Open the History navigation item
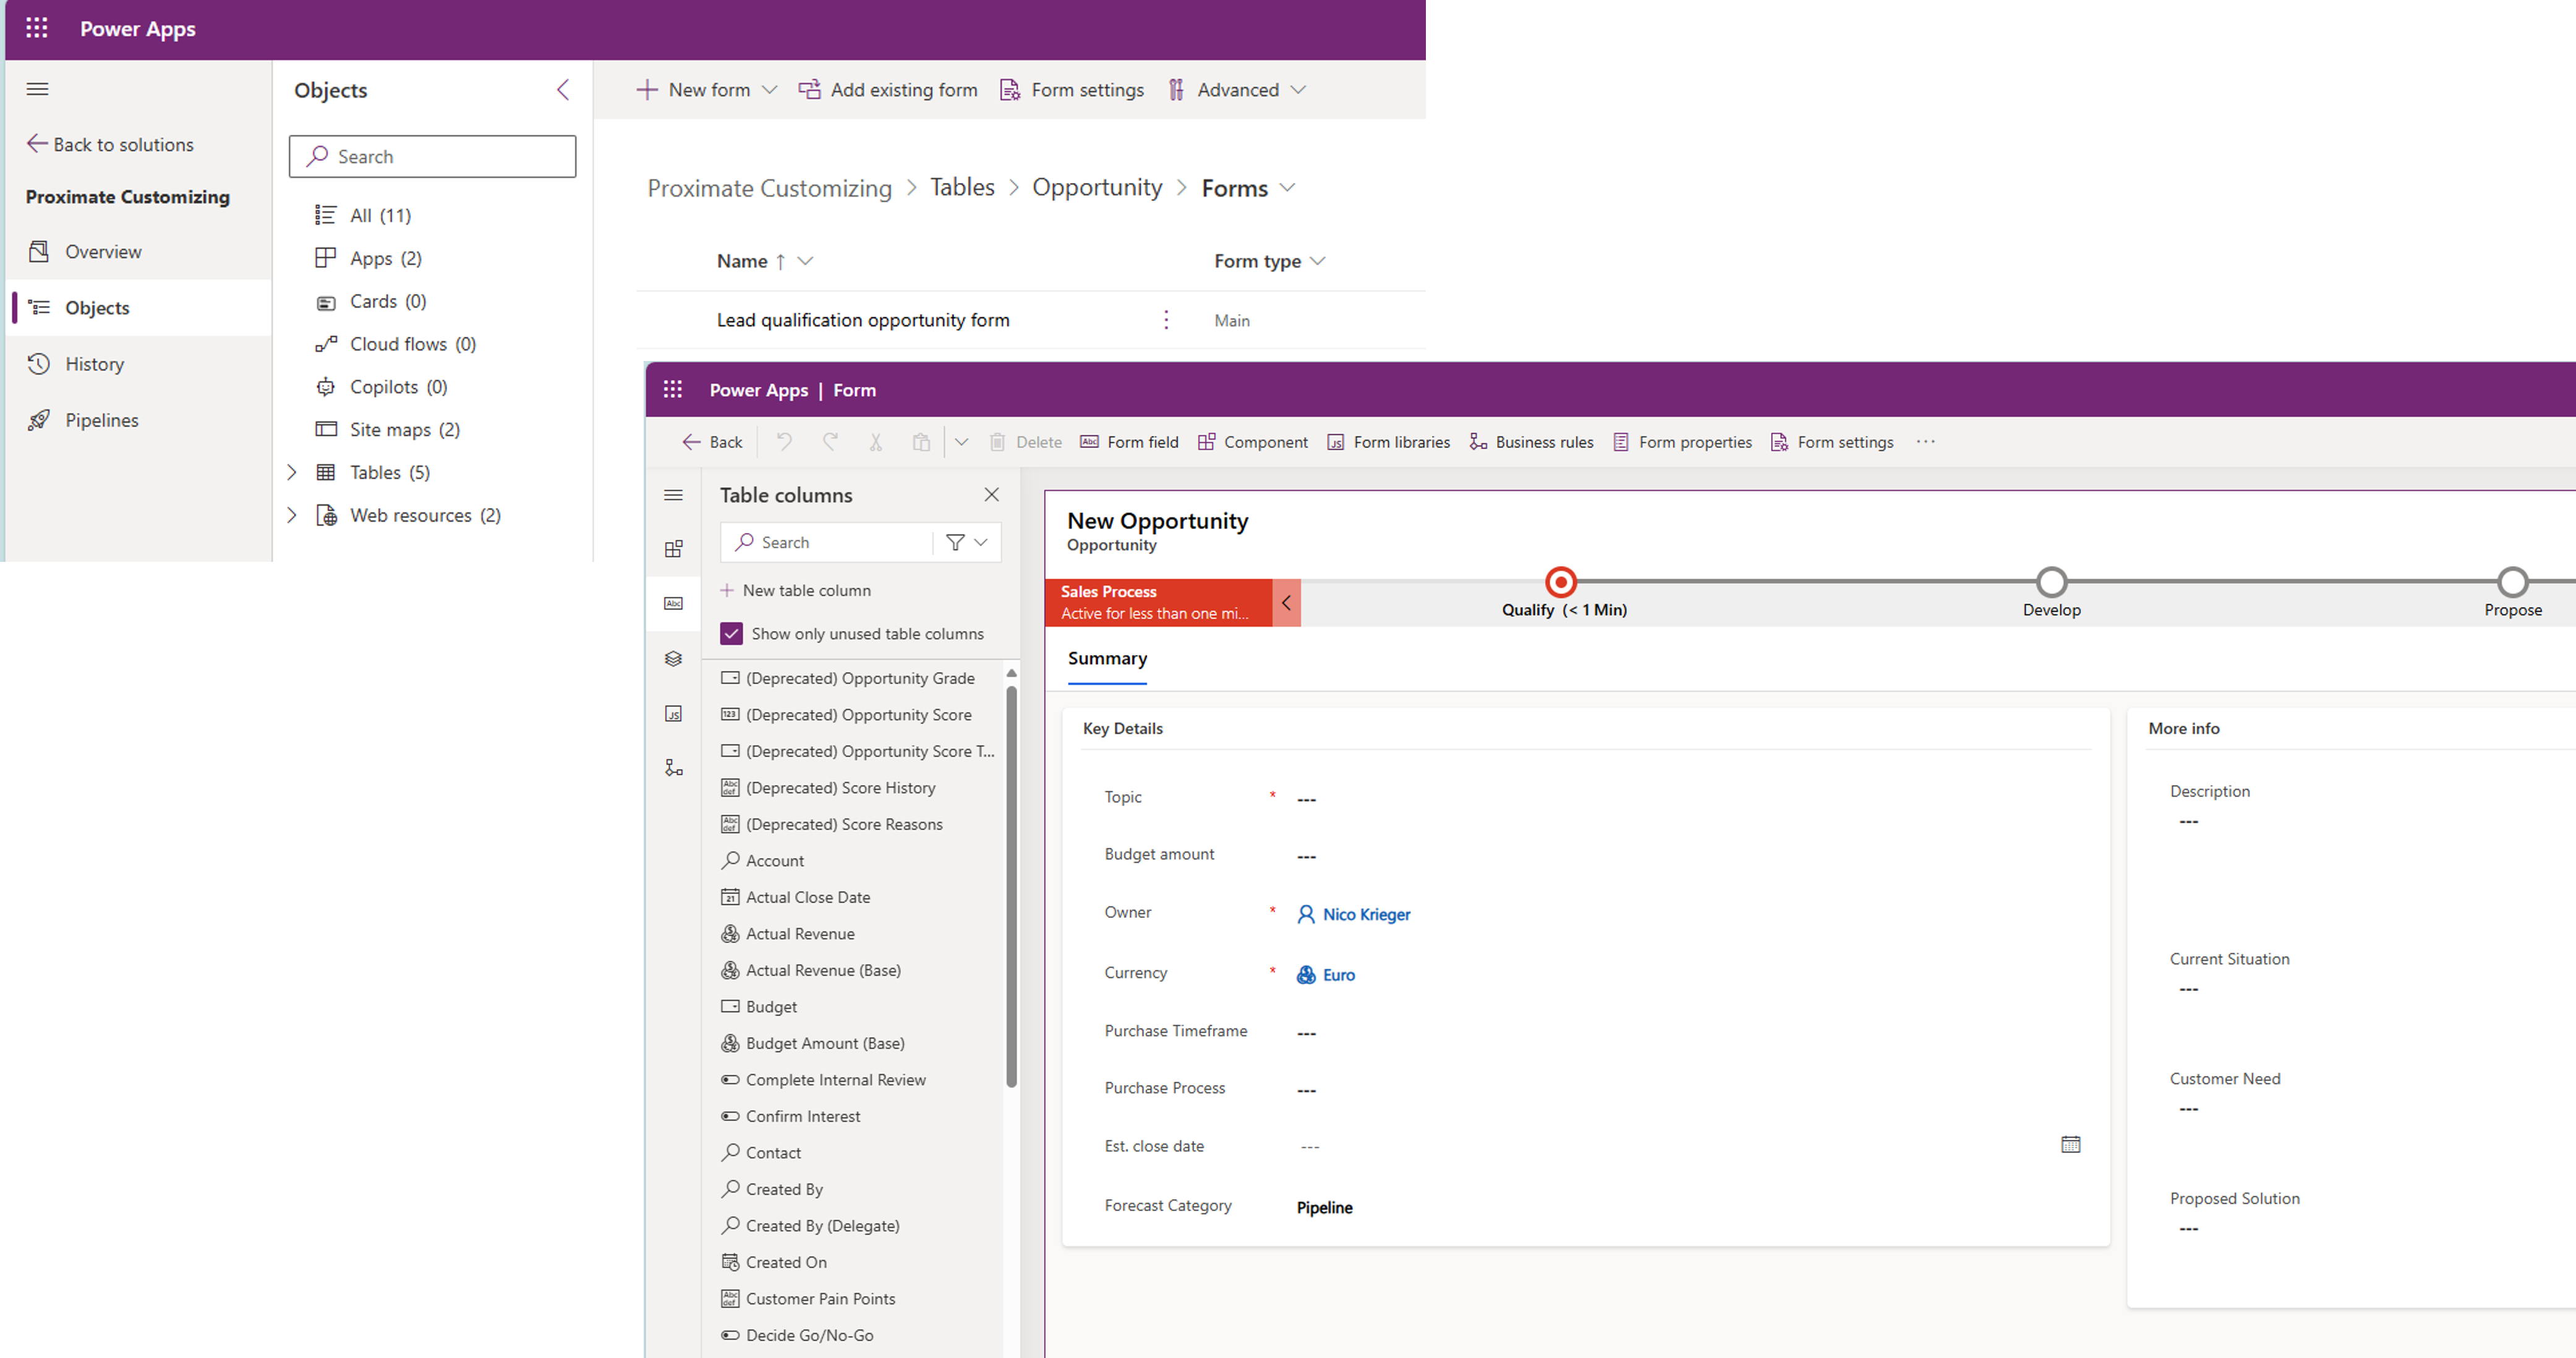Screen dimensions: 2576x1358 [x=95, y=364]
